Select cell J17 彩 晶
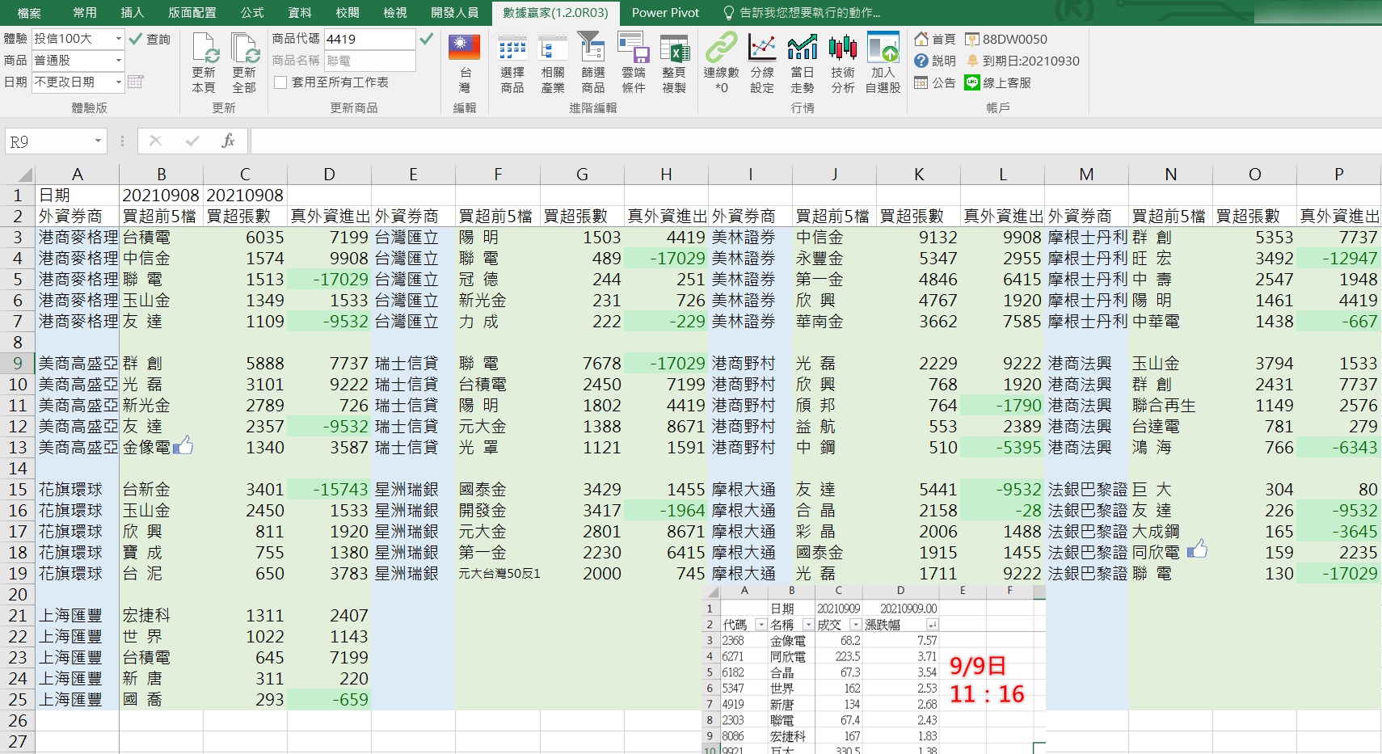1382x754 pixels. [834, 531]
